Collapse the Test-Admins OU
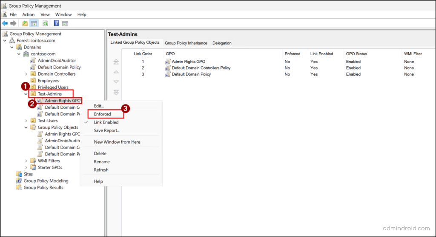 tap(26, 94)
